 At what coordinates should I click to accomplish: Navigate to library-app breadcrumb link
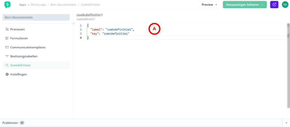39,5
